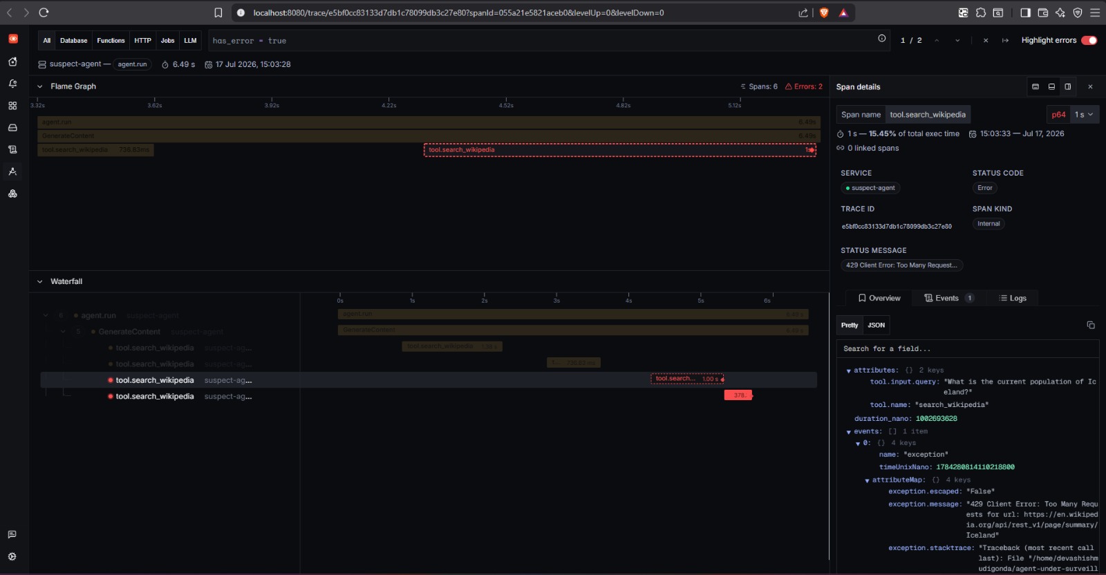Select the 736.83ms tool.search_wikipedia flame bar
Viewport: 1106px width, 575px height.
(95, 150)
